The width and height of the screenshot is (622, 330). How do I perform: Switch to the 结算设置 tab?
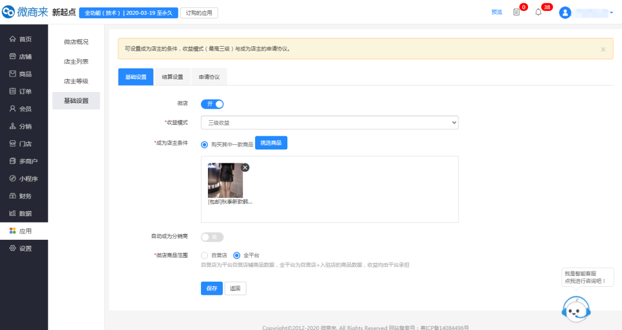point(173,77)
